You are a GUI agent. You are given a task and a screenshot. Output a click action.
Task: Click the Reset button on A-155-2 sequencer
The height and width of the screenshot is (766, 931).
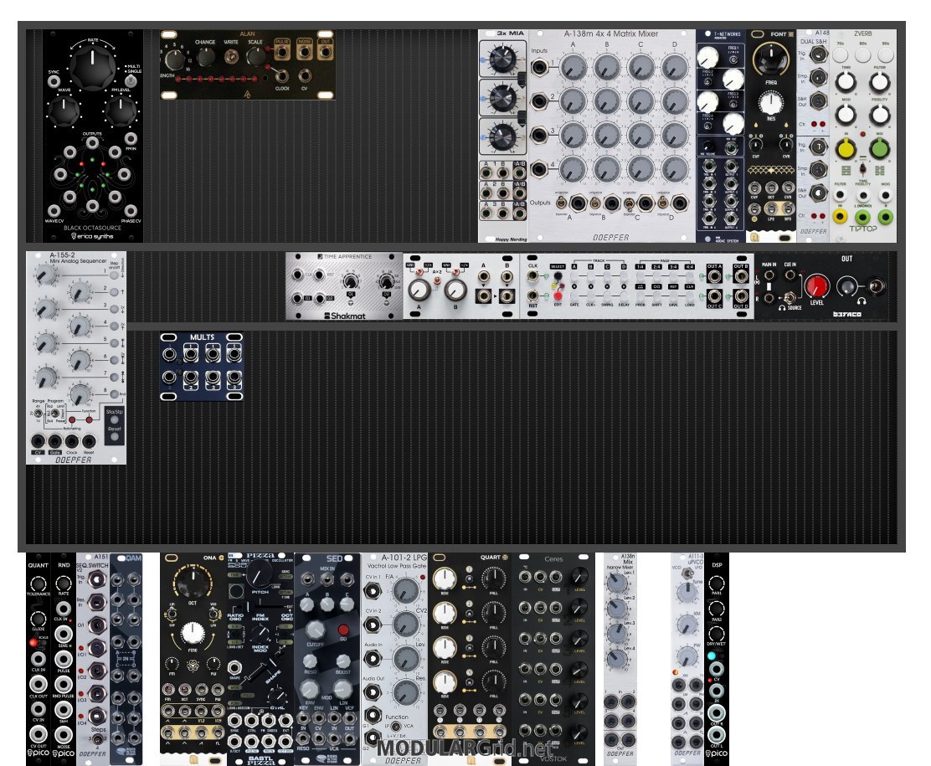coord(115,436)
